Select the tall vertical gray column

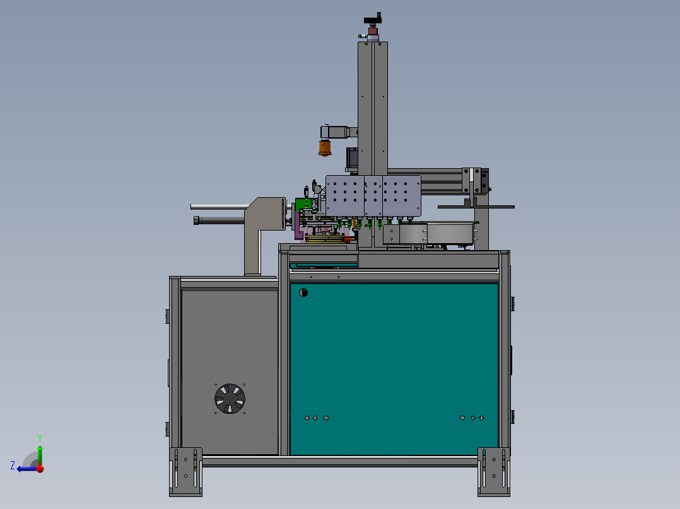point(373,108)
